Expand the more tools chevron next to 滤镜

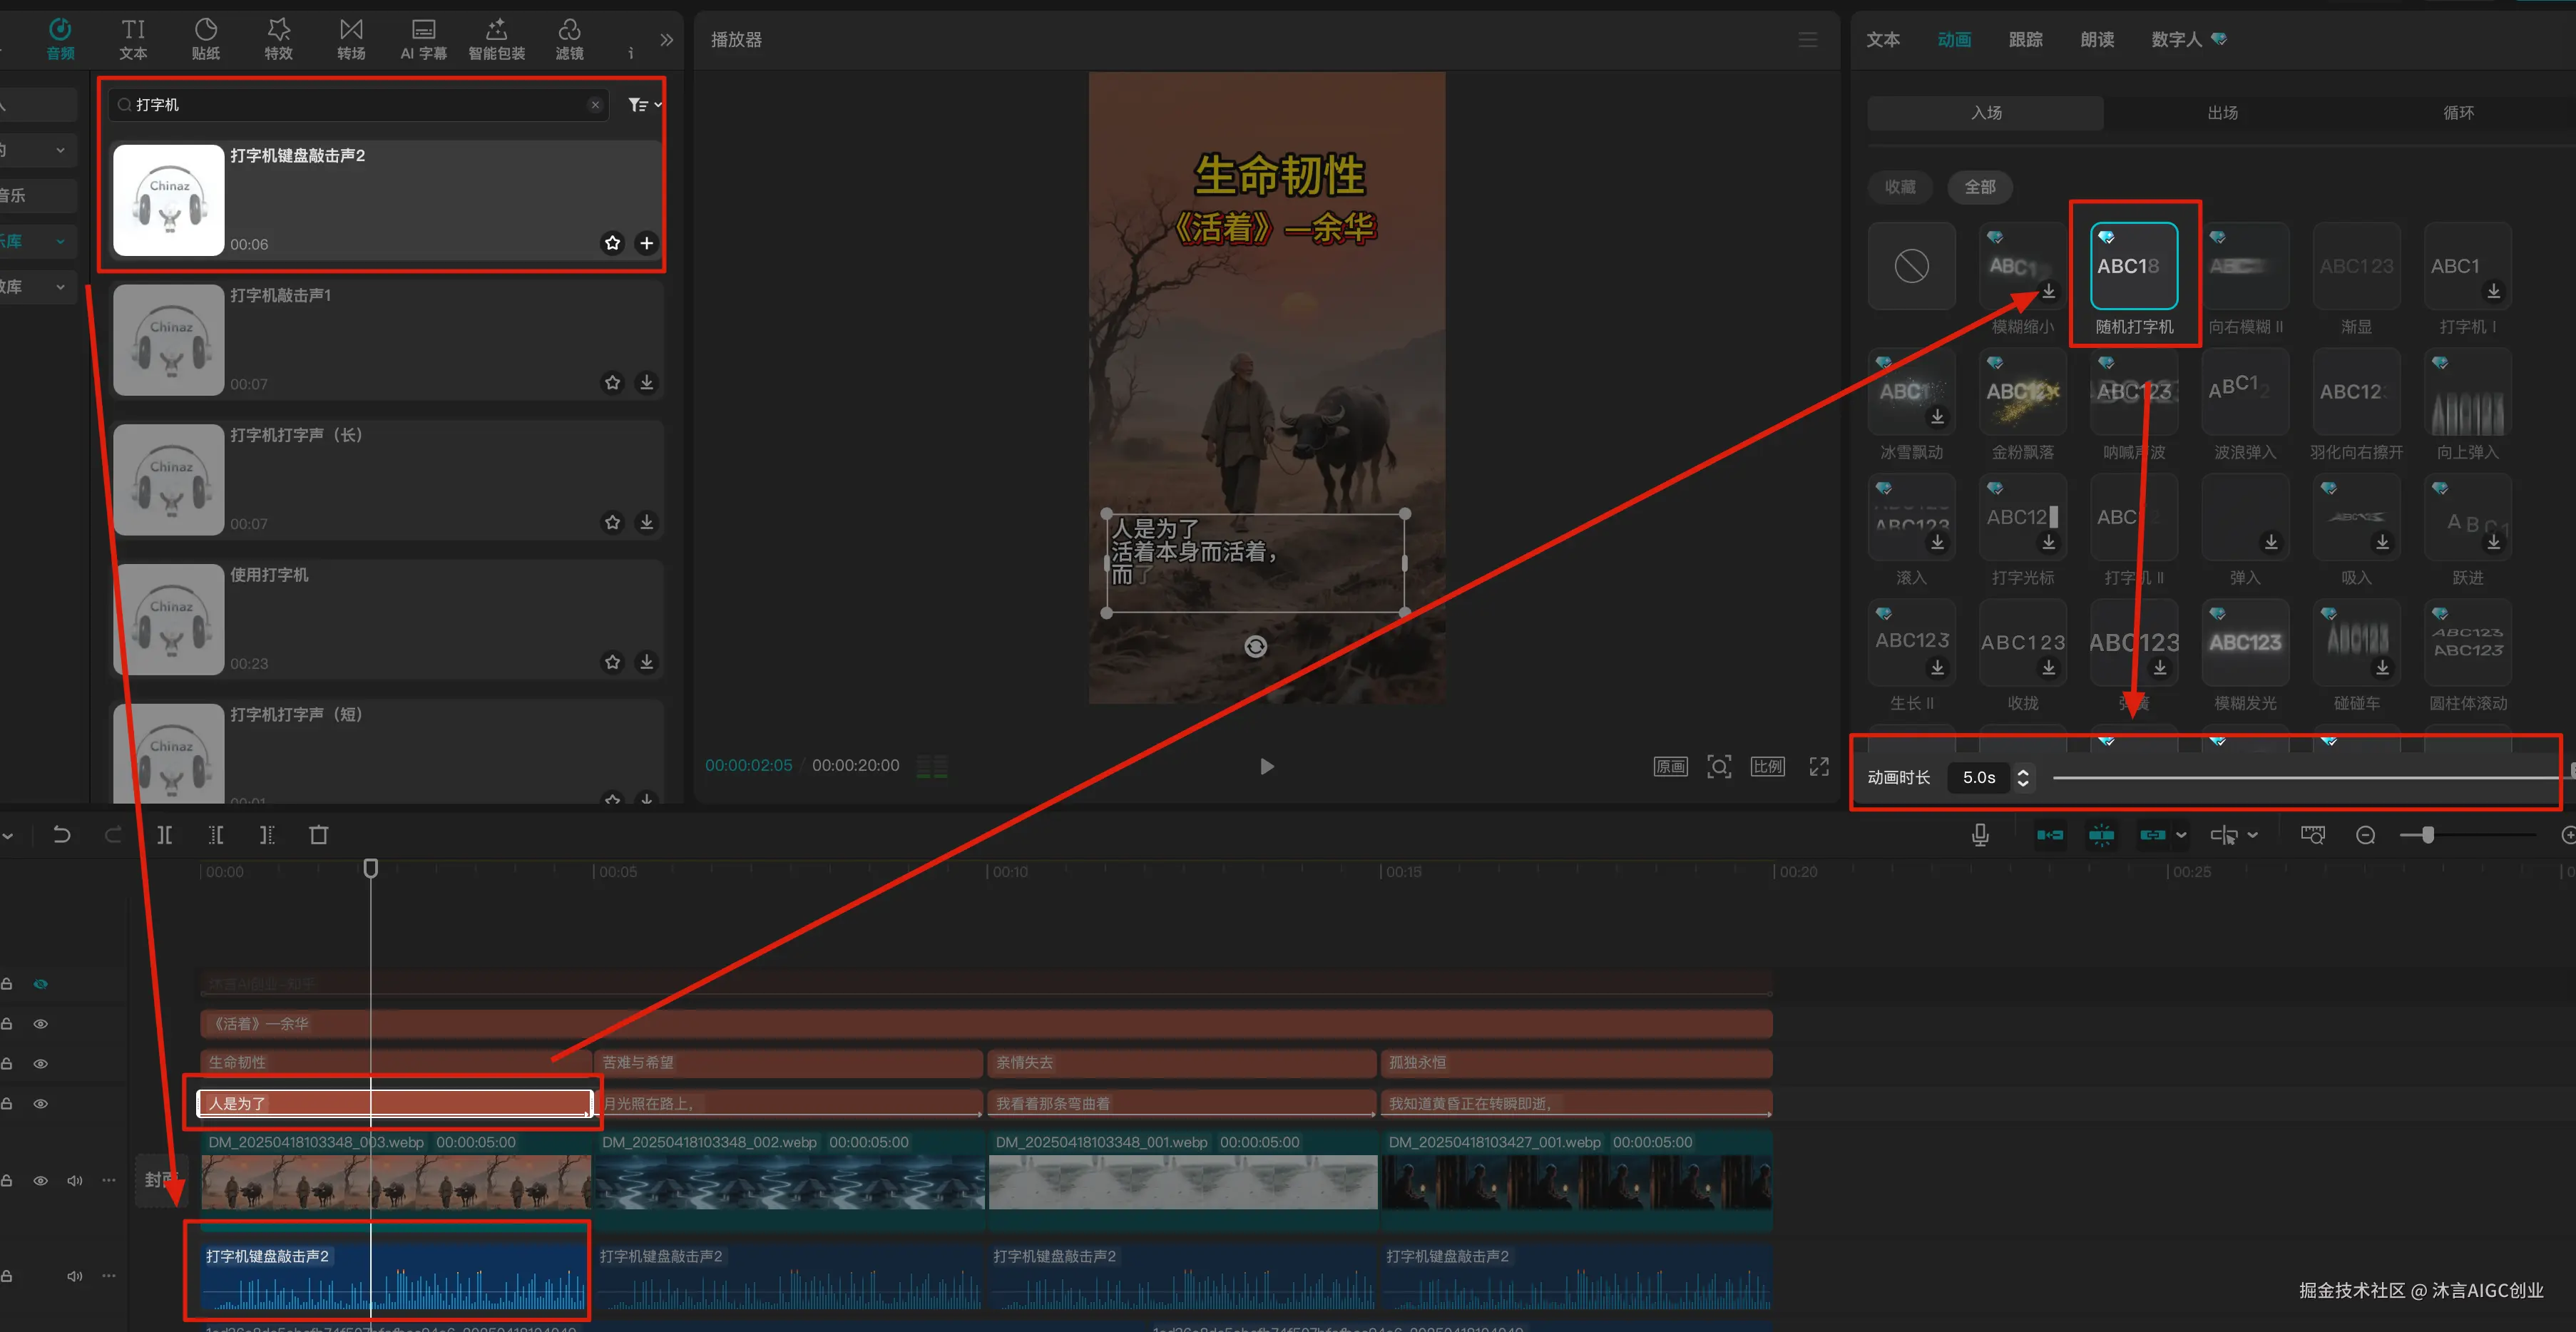pos(666,40)
